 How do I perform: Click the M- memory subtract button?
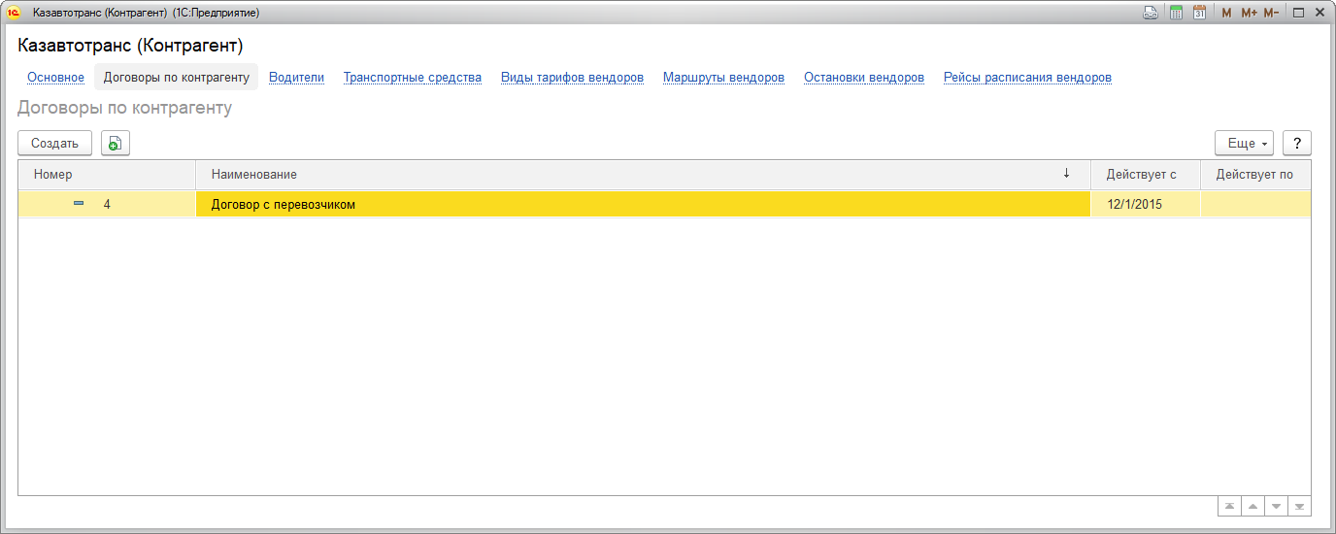click(x=1271, y=13)
